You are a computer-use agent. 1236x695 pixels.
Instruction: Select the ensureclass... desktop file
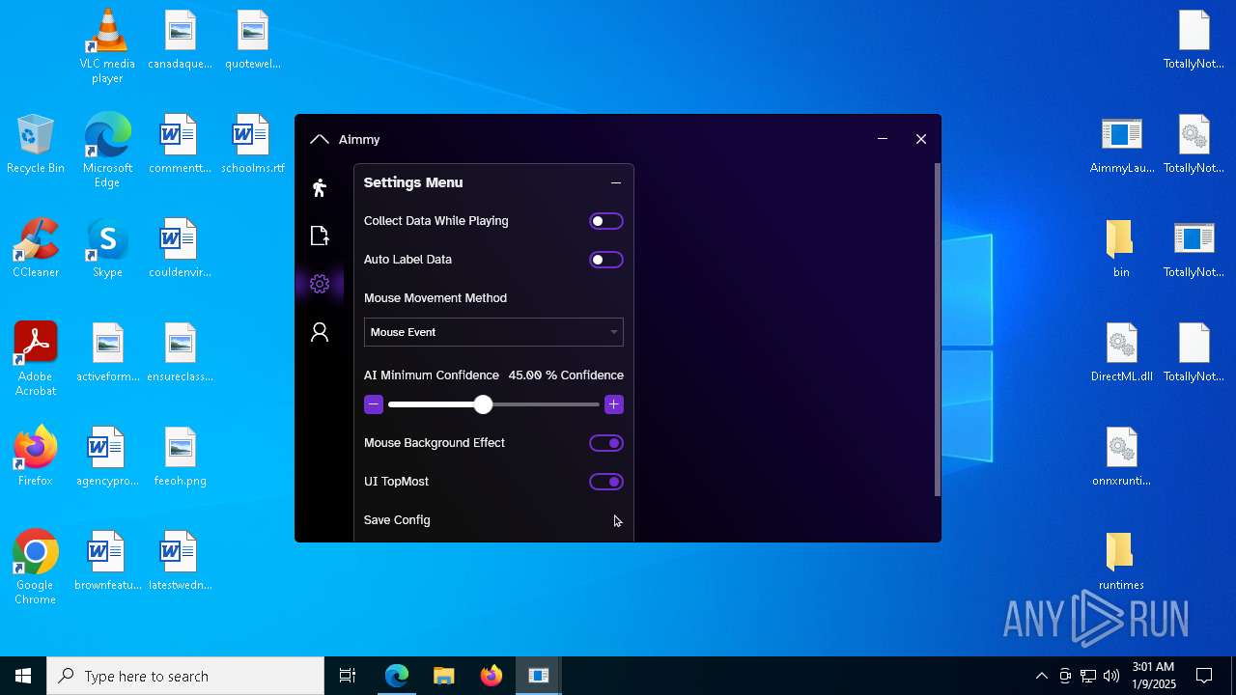click(x=180, y=351)
